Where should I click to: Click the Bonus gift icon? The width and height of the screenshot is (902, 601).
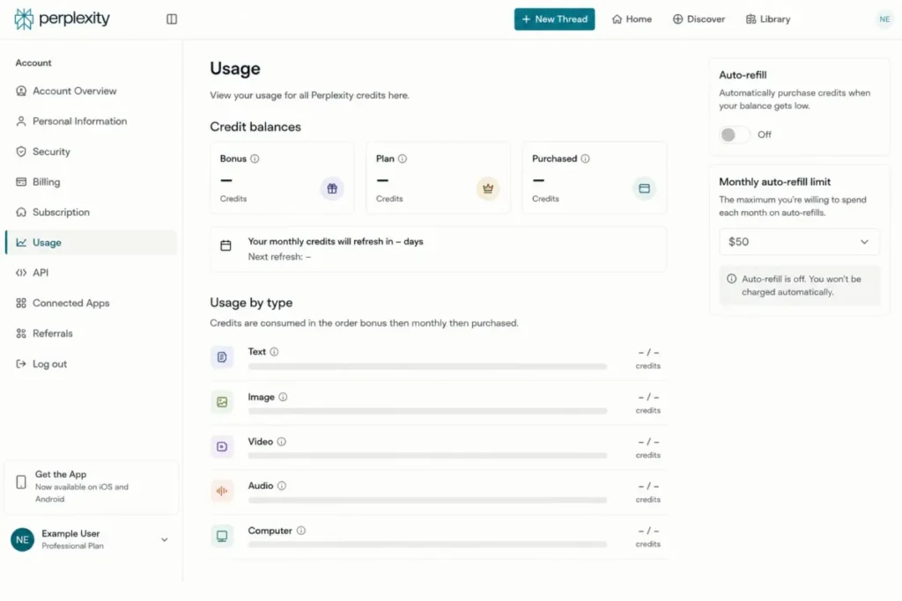point(332,188)
